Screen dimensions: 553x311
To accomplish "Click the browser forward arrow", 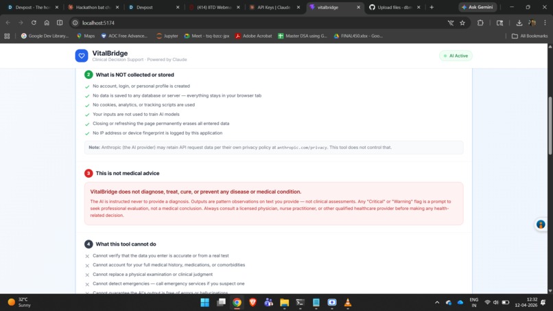I will click(21, 23).
